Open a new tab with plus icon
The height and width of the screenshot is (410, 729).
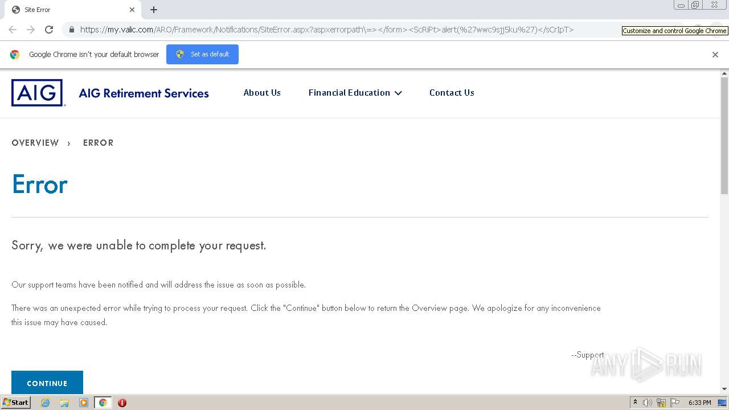pyautogui.click(x=154, y=10)
